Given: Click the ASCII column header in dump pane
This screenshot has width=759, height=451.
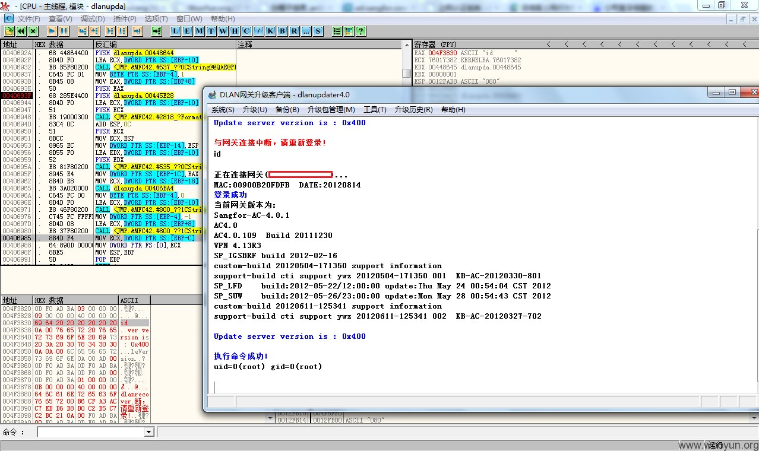Looking at the screenshot, I should pyautogui.click(x=134, y=300).
